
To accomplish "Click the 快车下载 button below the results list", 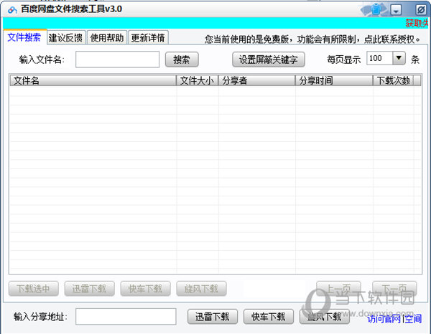I will tap(145, 289).
